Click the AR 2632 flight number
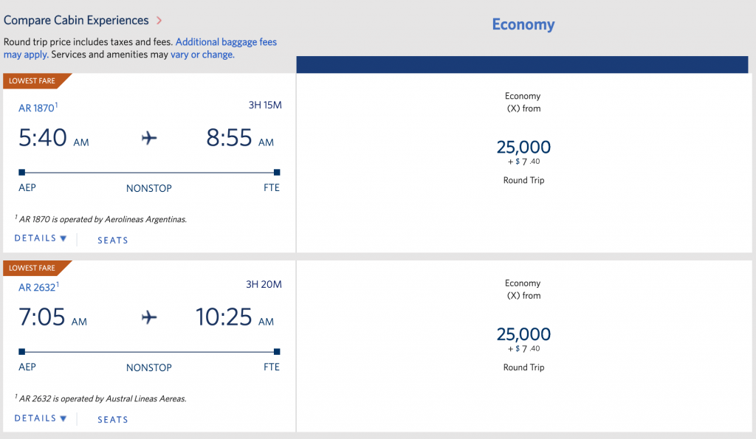The image size is (756, 439). tap(38, 287)
